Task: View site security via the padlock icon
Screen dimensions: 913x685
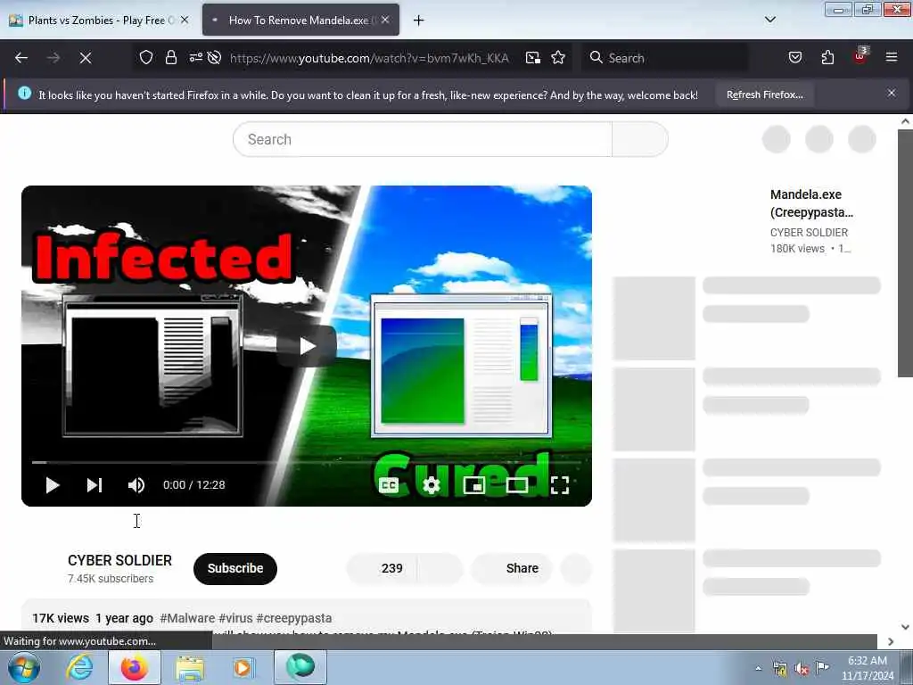Action: 170,57
